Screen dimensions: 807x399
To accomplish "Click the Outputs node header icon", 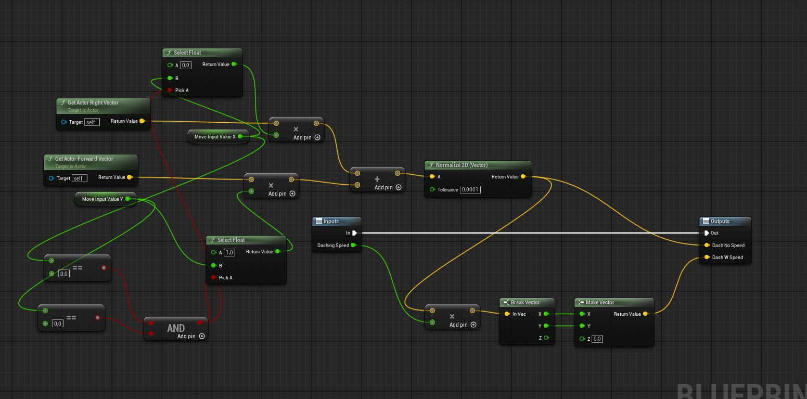I will tap(706, 221).
